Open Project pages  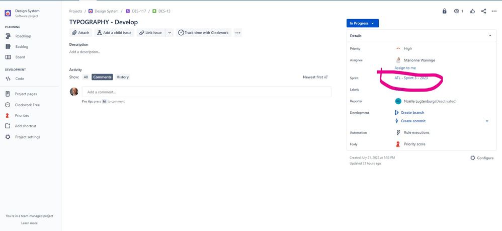26,94
